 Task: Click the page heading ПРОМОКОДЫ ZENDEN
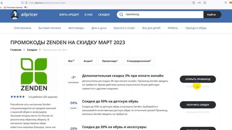click(x=68, y=43)
